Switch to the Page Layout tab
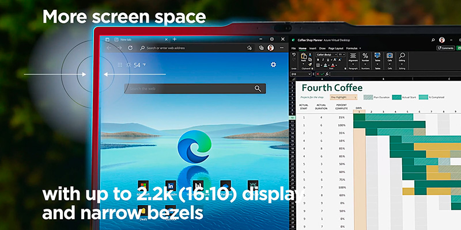The height and width of the screenshot is (230, 461). [x=336, y=48]
